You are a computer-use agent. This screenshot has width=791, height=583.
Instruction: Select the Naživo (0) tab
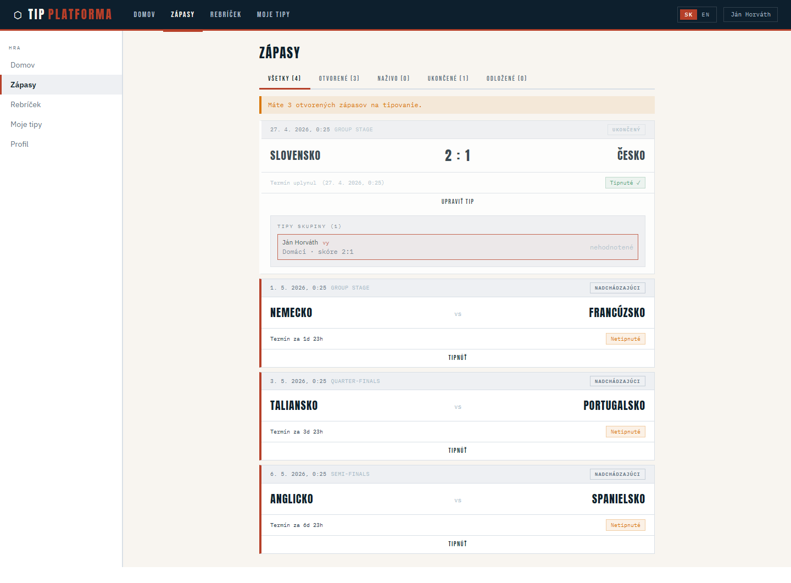pyautogui.click(x=393, y=79)
